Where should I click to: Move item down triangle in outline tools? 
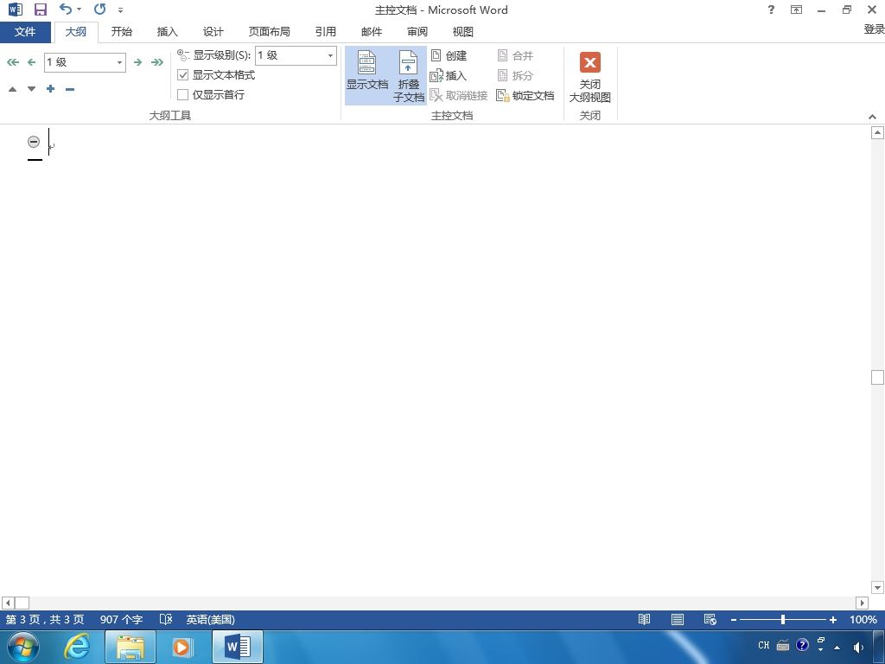[32, 89]
